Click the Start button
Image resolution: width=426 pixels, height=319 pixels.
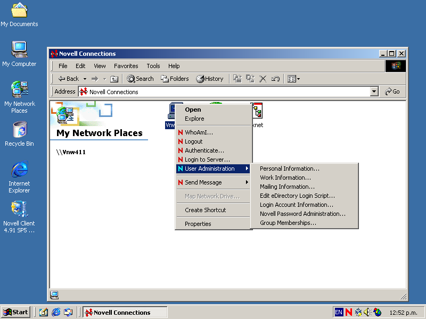[15, 312]
